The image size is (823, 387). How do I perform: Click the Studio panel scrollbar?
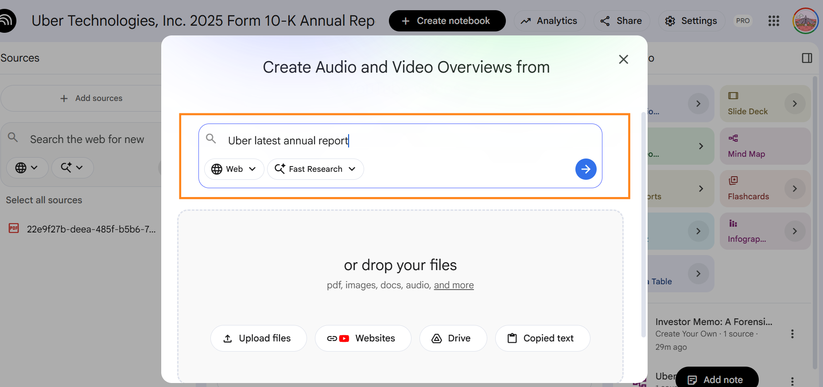[815, 222]
